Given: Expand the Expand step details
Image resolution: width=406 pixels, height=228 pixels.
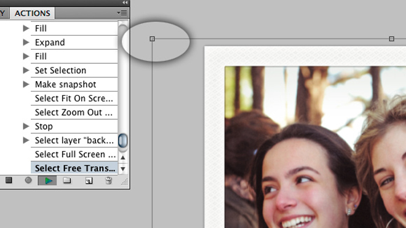Looking at the screenshot, I should point(26,42).
